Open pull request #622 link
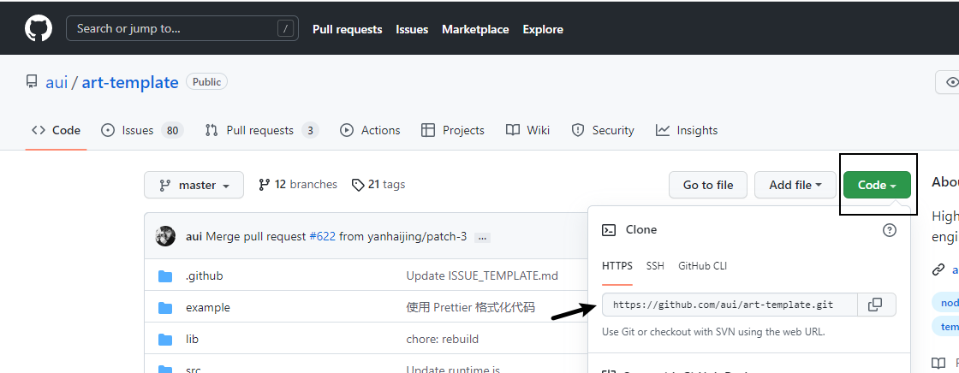This screenshot has width=959, height=373. tap(322, 237)
